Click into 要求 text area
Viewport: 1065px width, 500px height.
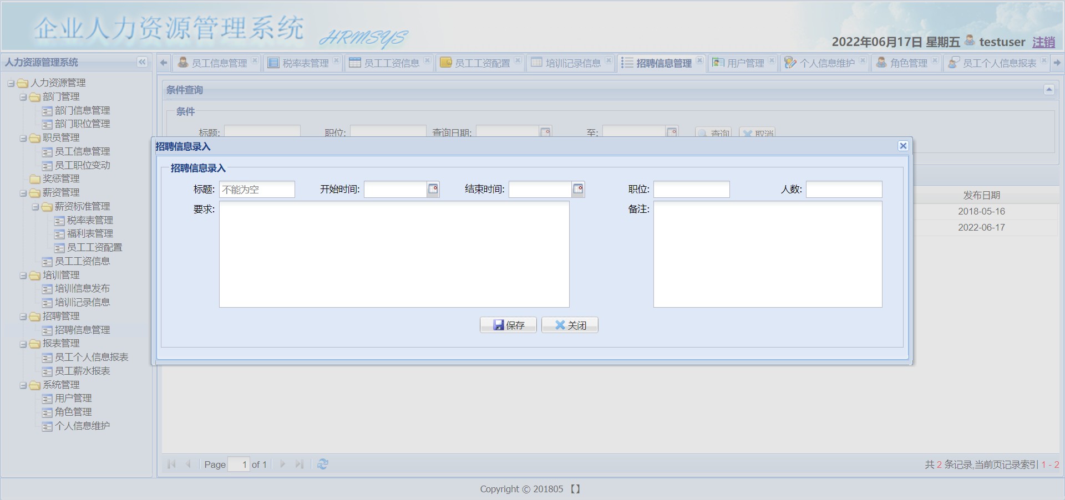394,254
